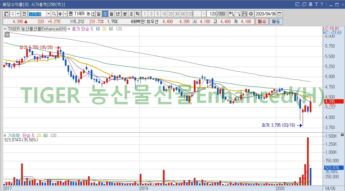Viewport: 345px width, 191px height.
Task: Click the green 60-period moving average label
Action: [111, 29]
